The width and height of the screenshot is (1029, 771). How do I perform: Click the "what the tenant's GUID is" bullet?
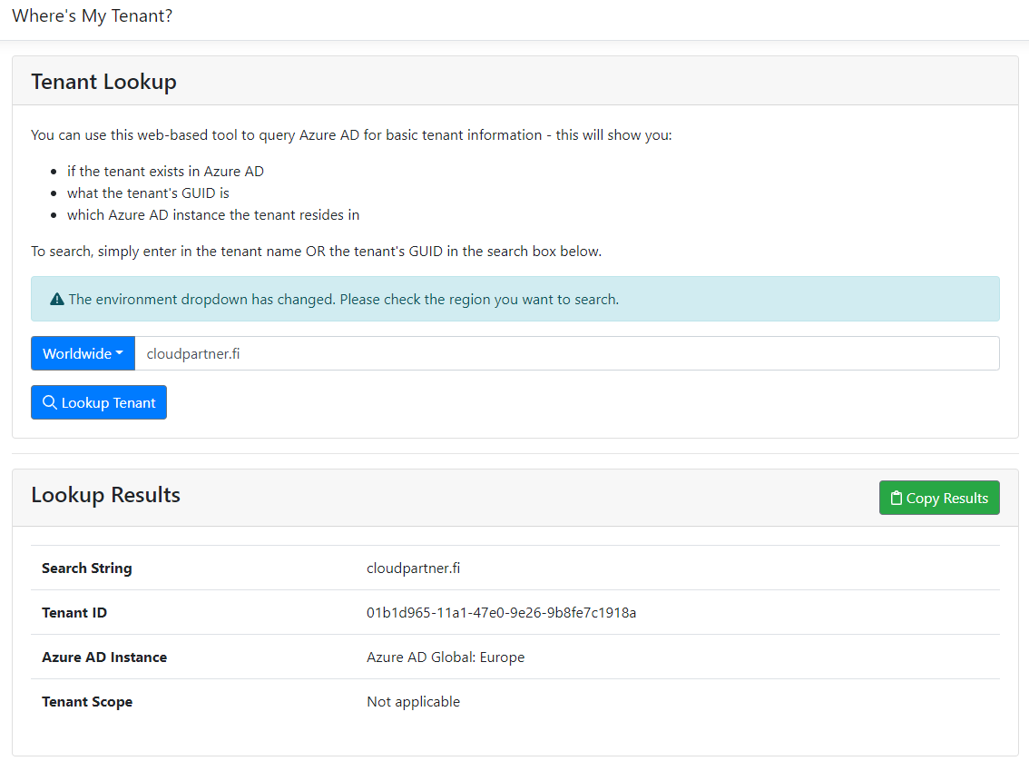click(148, 193)
